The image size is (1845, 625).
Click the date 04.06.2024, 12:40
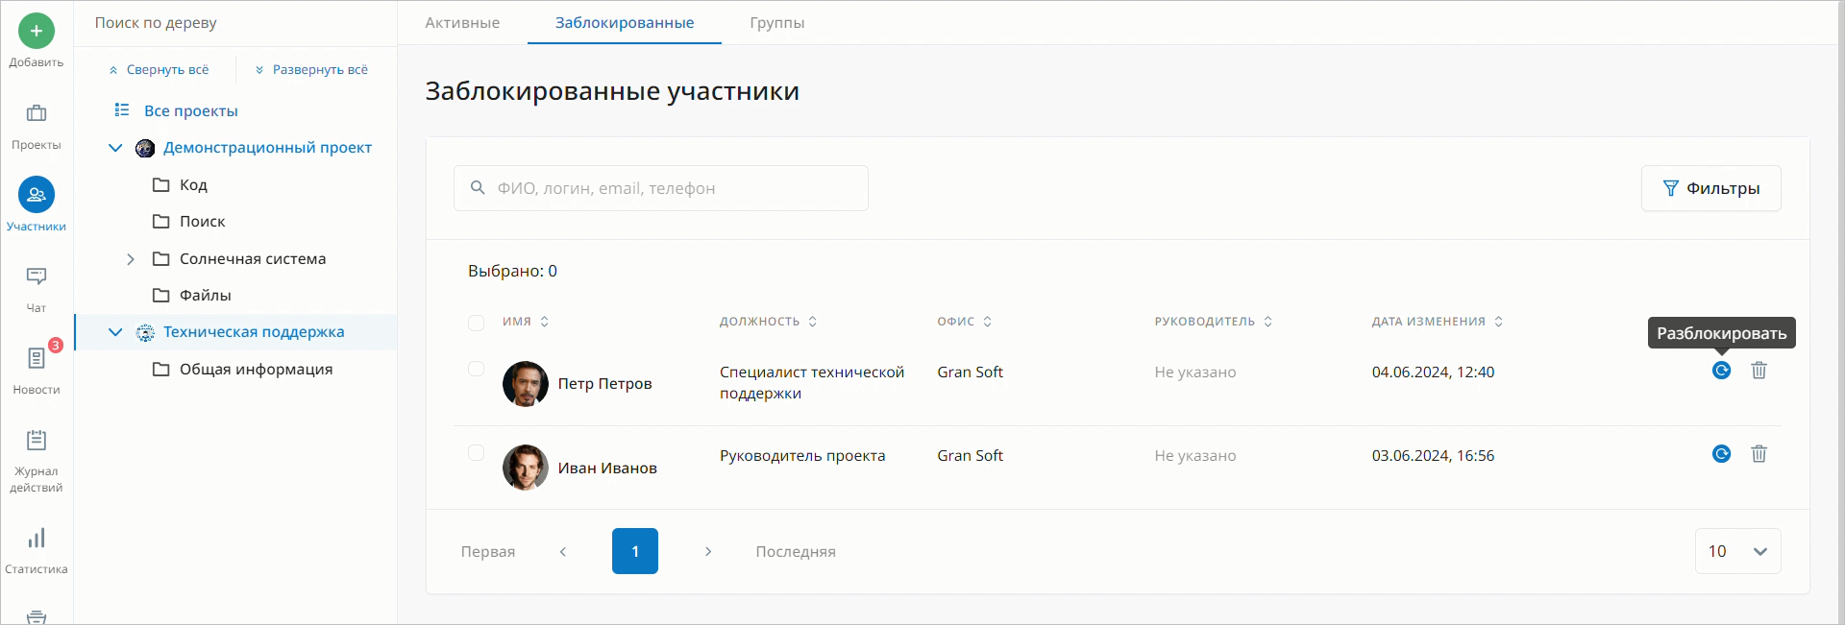click(1433, 373)
